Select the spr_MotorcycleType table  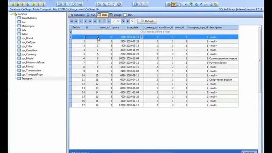[x=33, y=62]
